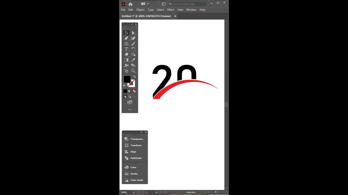Pick the Eyedropper tool

click(x=133, y=60)
